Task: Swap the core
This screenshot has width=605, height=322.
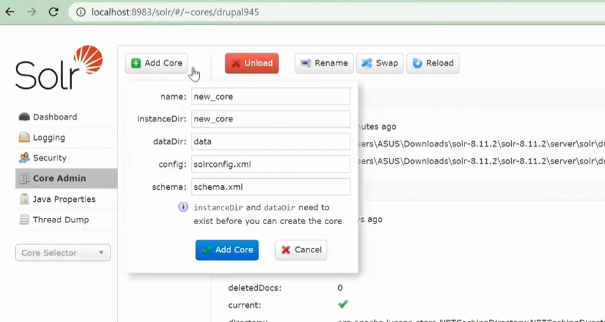Action: [380, 63]
